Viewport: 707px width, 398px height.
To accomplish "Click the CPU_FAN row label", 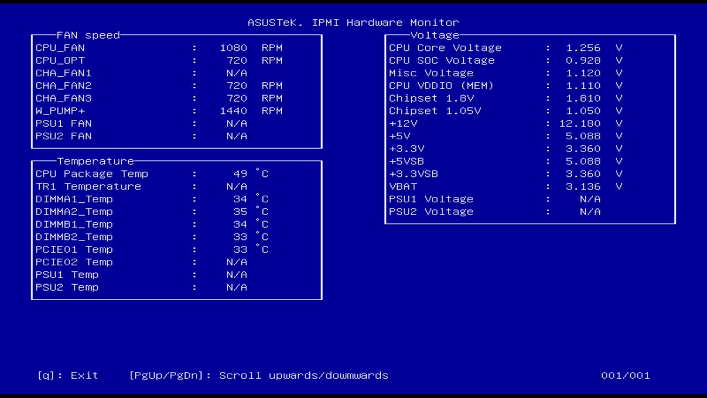I will coord(60,48).
